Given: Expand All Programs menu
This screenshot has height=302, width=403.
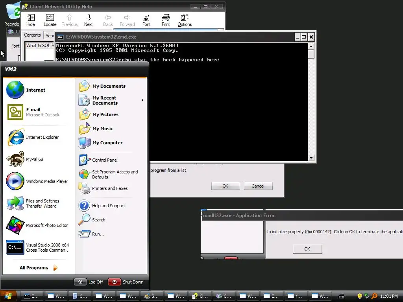Looking at the screenshot, I should coord(39,268).
